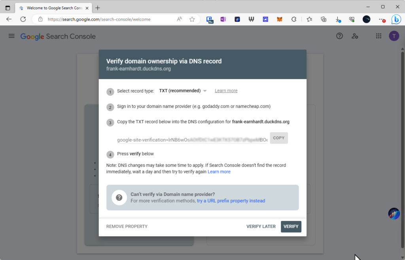The height and width of the screenshot is (260, 405).
Task: Open the Google account avatar T
Action: click(x=394, y=36)
